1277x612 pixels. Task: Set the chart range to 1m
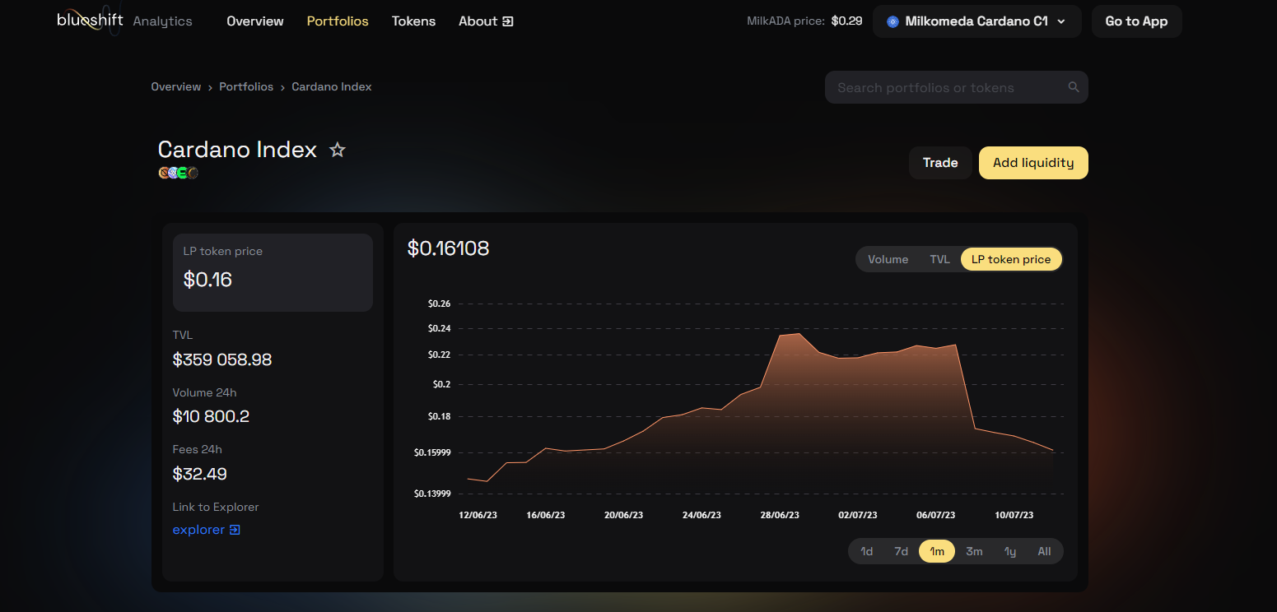[937, 551]
